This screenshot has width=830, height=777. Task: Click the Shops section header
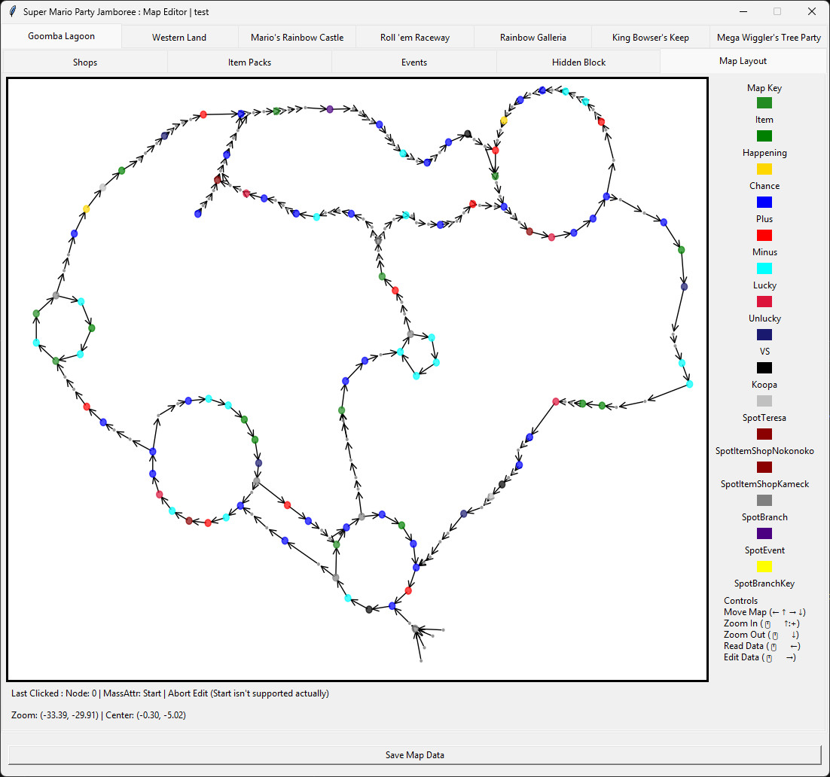click(x=84, y=62)
